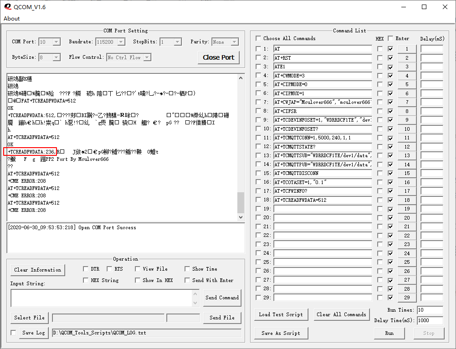
Task: Maximize the QCOM window
Action: [x=424, y=7]
